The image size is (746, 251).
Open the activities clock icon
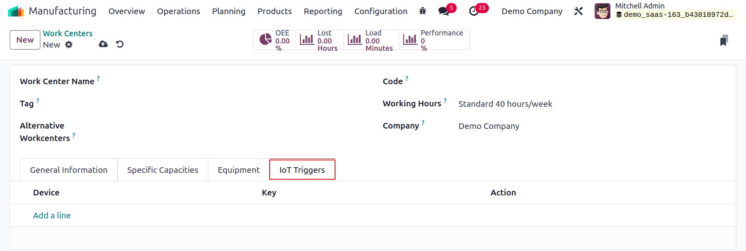pyautogui.click(x=474, y=11)
